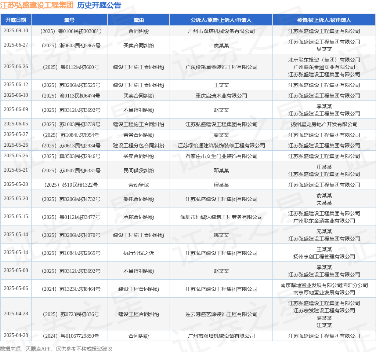The width and height of the screenshot is (376, 352).
Task: Click the heading 历史开庭公告
Action: pos(99,5)
